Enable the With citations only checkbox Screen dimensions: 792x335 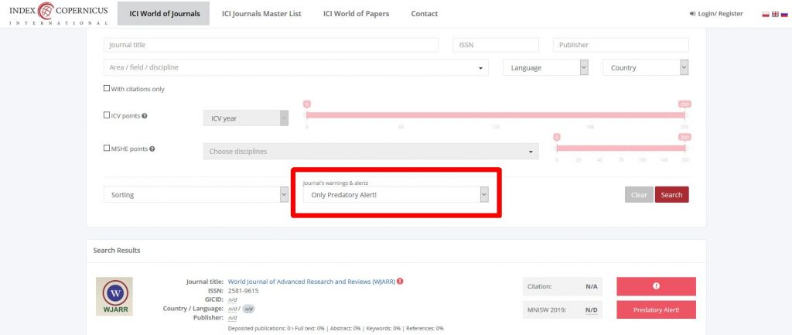pos(107,88)
